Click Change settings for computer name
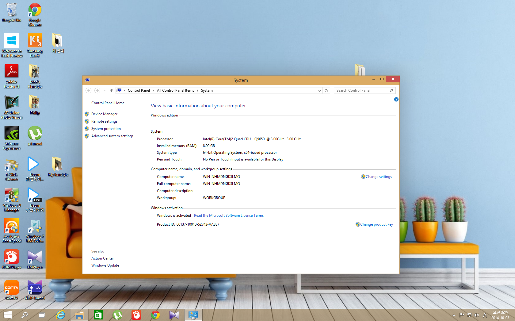This screenshot has height=321, width=515. 379,177
